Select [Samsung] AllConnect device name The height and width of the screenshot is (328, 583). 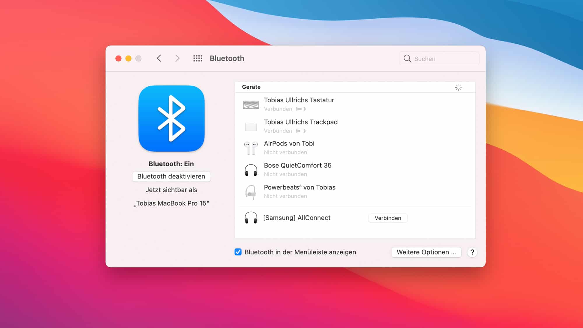pyautogui.click(x=297, y=218)
